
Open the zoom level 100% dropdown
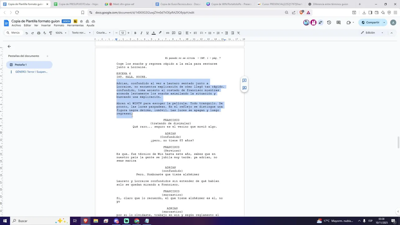(x=61, y=33)
